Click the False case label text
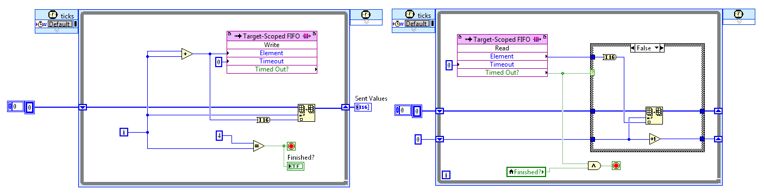764x196 pixels. pyautogui.click(x=644, y=48)
